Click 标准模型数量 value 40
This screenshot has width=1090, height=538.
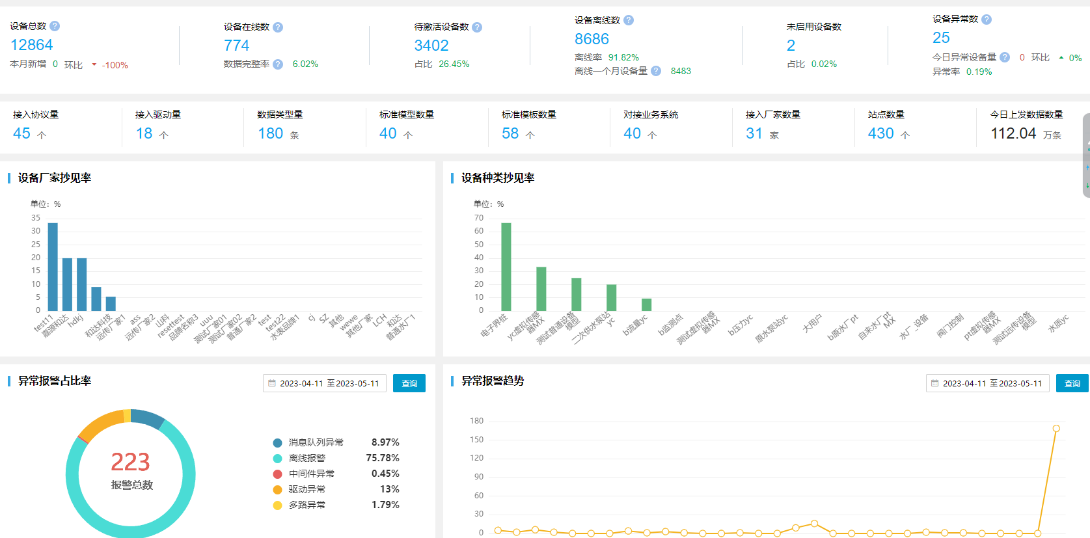[388, 133]
